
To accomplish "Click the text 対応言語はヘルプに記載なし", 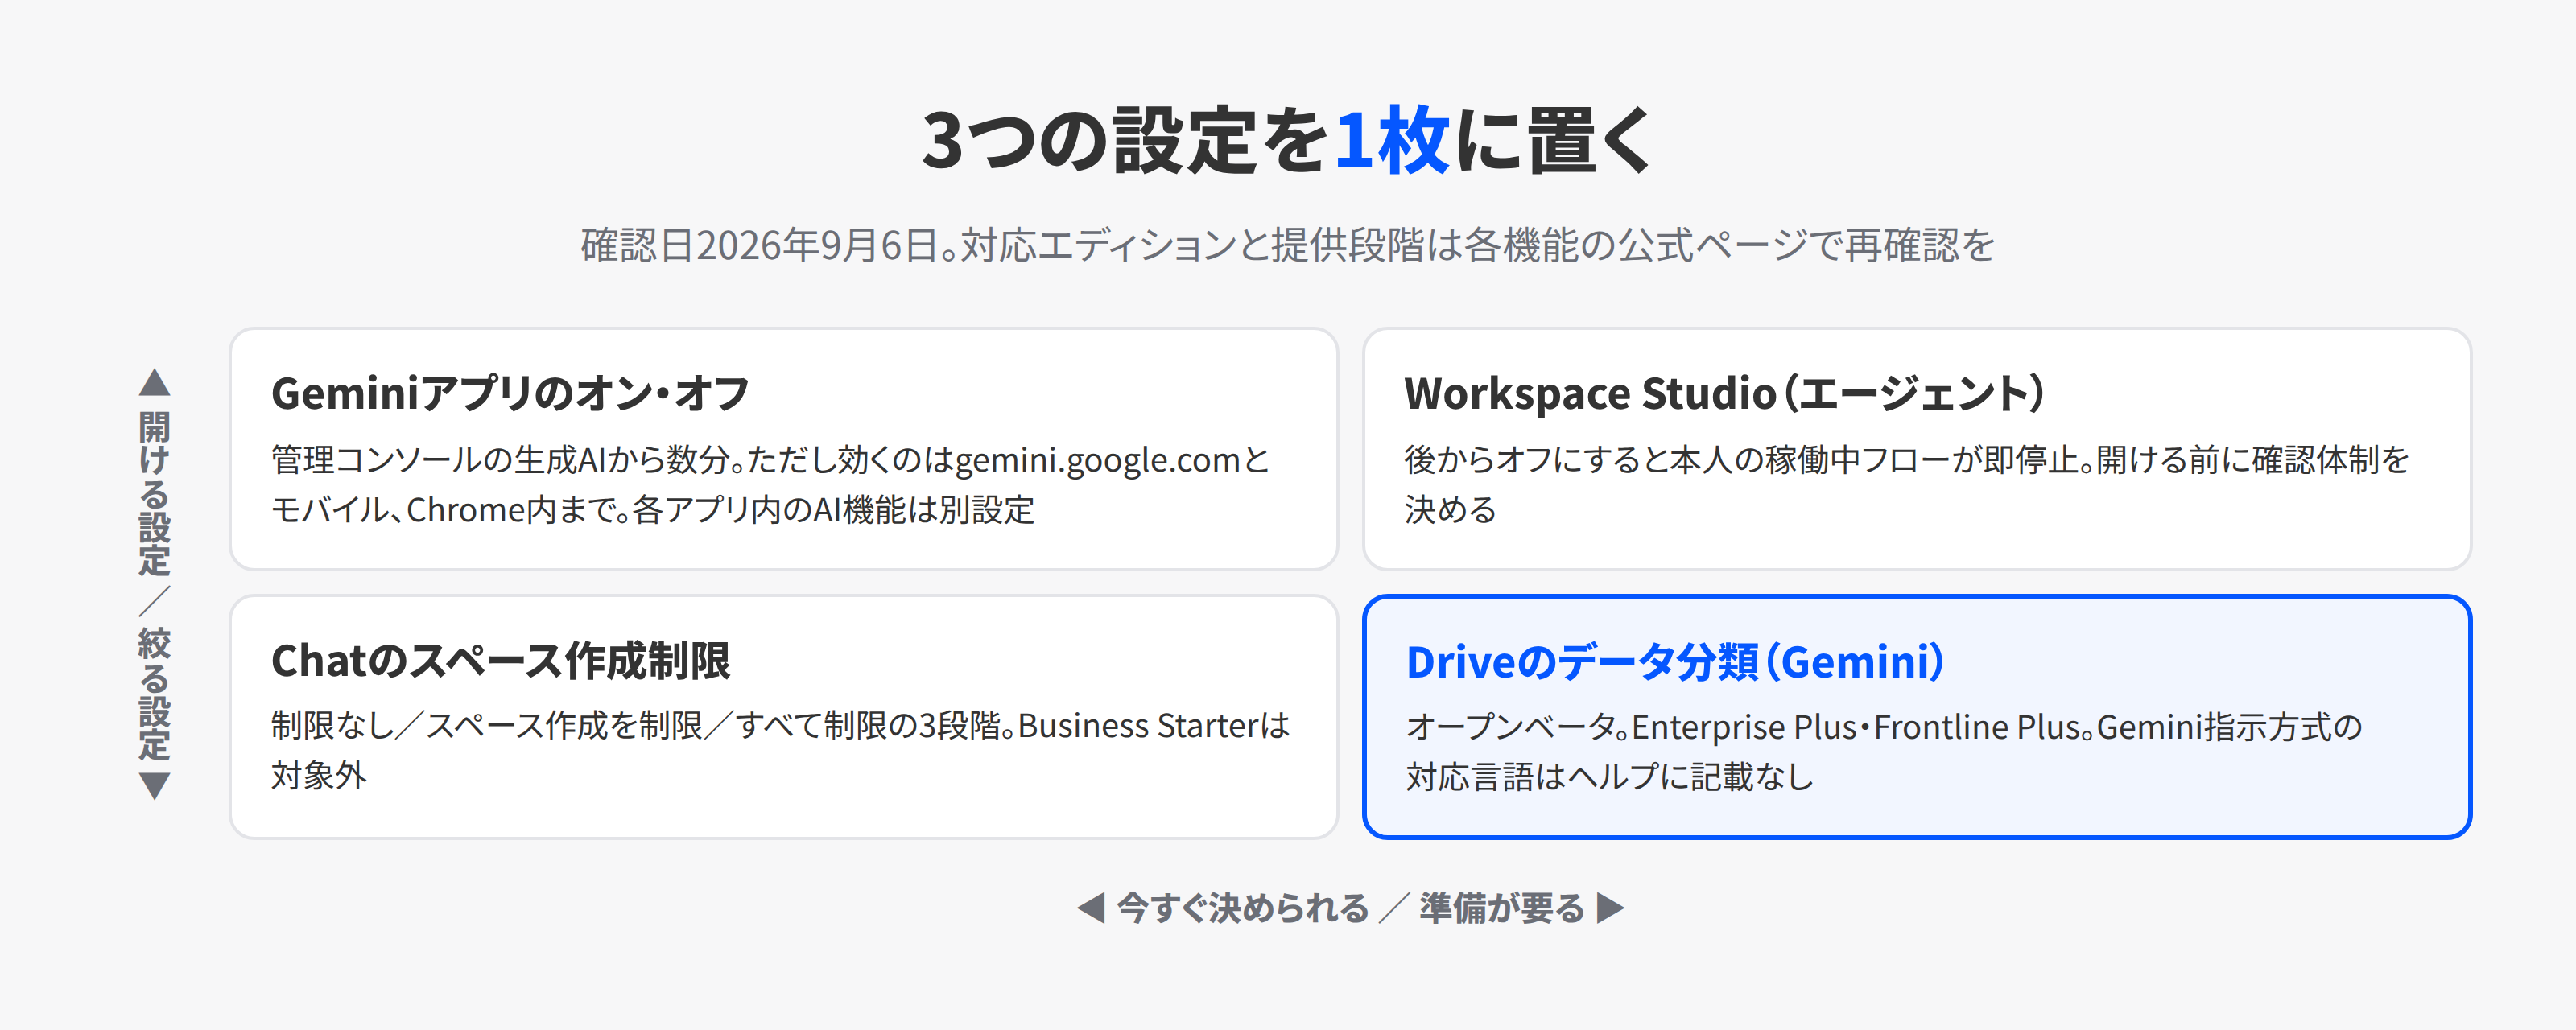I will coord(1609,777).
